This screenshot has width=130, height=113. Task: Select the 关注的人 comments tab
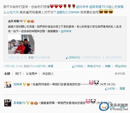tap(48, 74)
